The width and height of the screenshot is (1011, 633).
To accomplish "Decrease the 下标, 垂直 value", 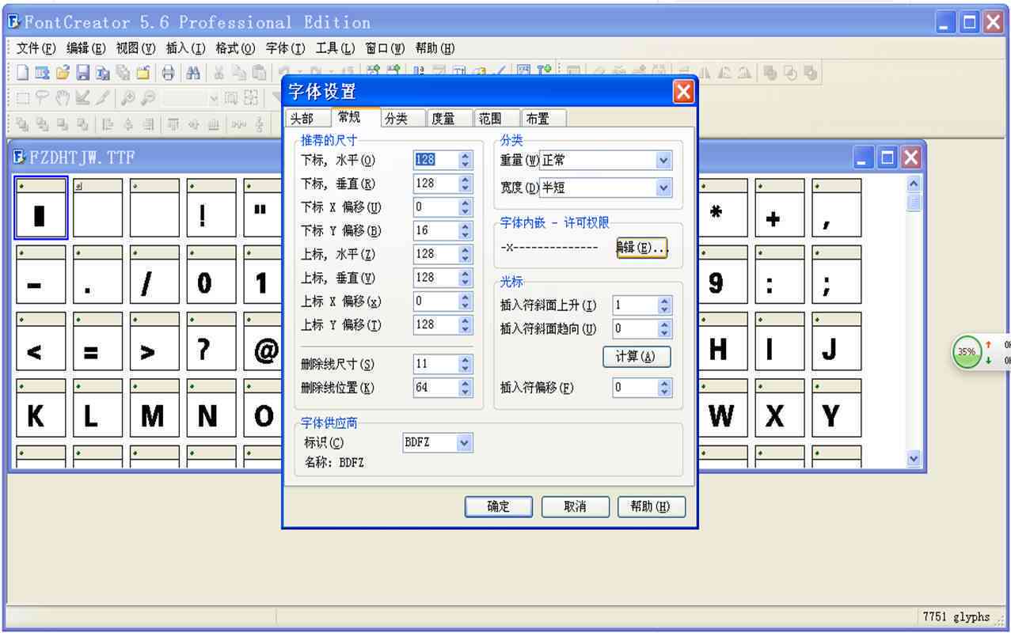I will (466, 188).
